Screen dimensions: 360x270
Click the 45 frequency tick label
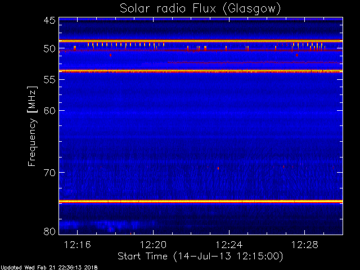[x=49, y=21]
